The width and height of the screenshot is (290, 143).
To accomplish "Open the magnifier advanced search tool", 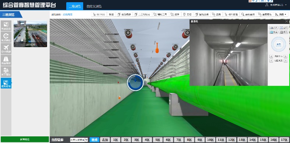I will tap(248, 14).
